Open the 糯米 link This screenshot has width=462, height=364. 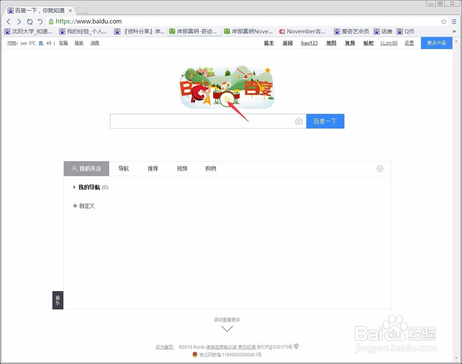point(269,43)
